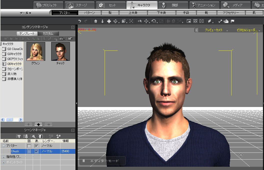
Task: Click the Home view icon in toolbar
Action: 96,21
